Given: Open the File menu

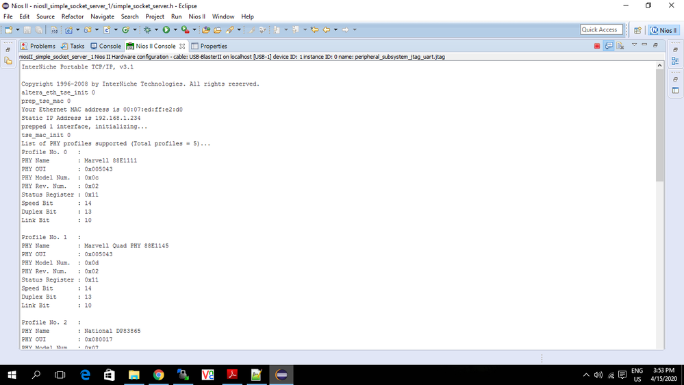Looking at the screenshot, I should click(x=8, y=16).
